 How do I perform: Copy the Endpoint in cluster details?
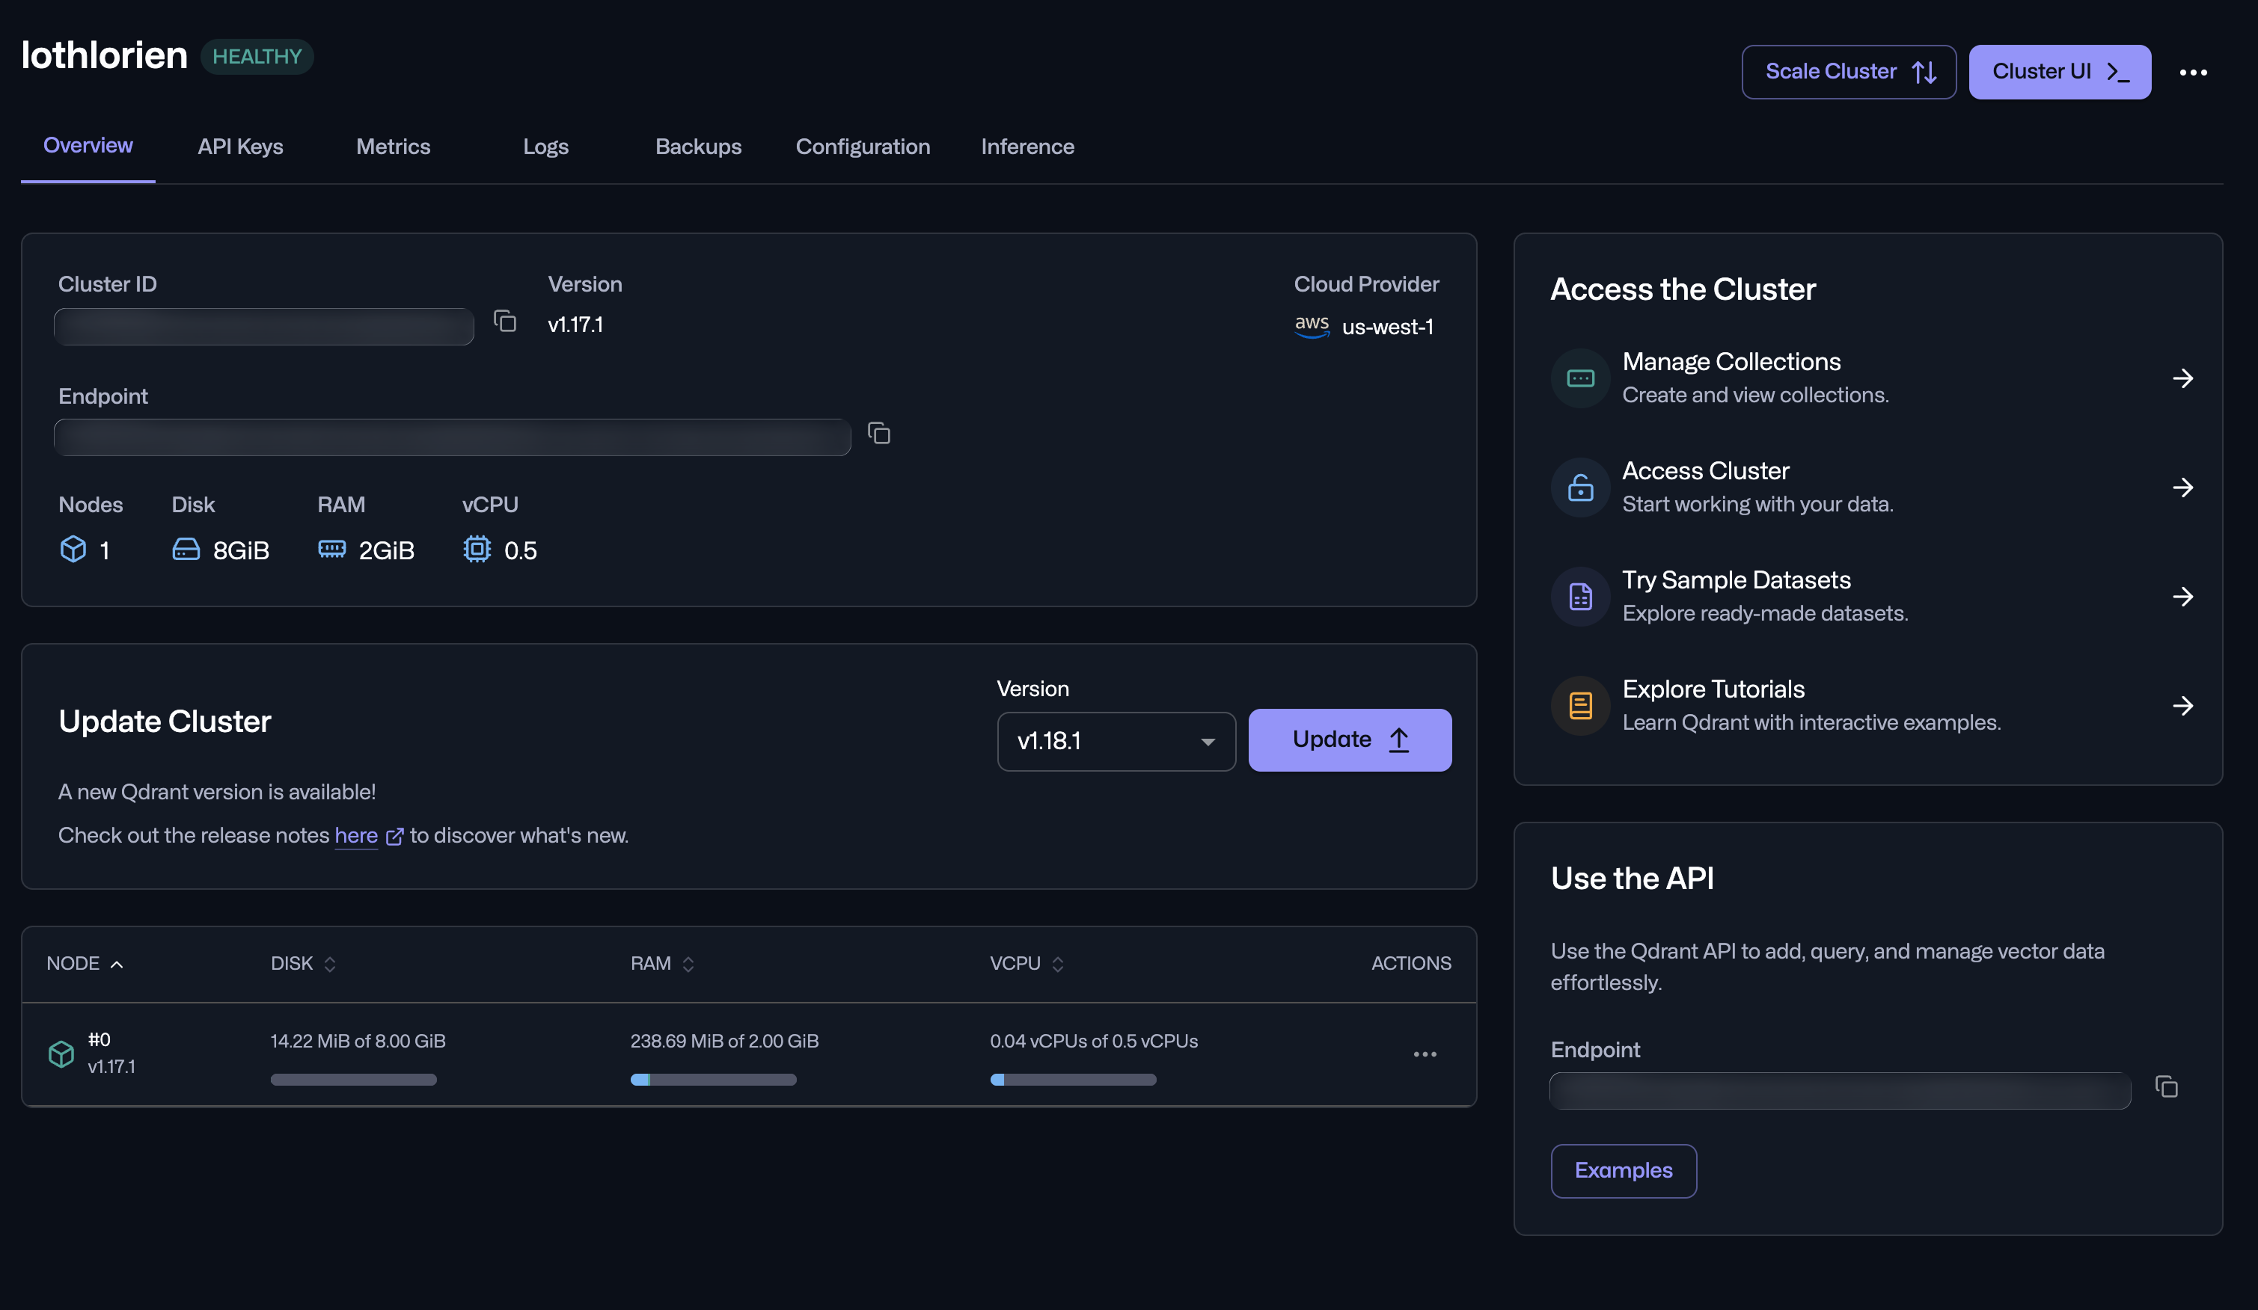click(x=879, y=434)
